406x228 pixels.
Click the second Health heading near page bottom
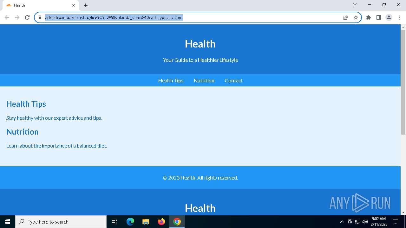point(200,208)
